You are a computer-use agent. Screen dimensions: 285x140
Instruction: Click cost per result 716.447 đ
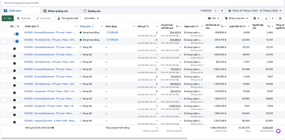pyautogui.click(x=175, y=69)
